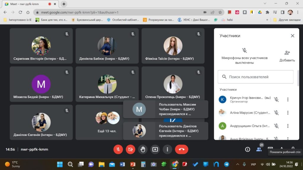Close the Участники side panel
Image resolution: width=303 pixels, height=170 pixels.
tap(292, 36)
